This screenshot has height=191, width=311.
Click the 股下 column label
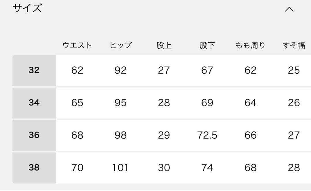pos(207,45)
